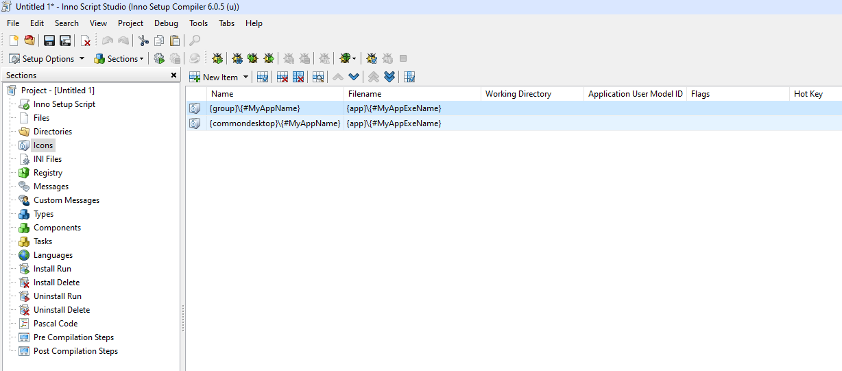This screenshot has height=371, width=842.
Task: Select Install Delete section
Action: click(x=56, y=283)
